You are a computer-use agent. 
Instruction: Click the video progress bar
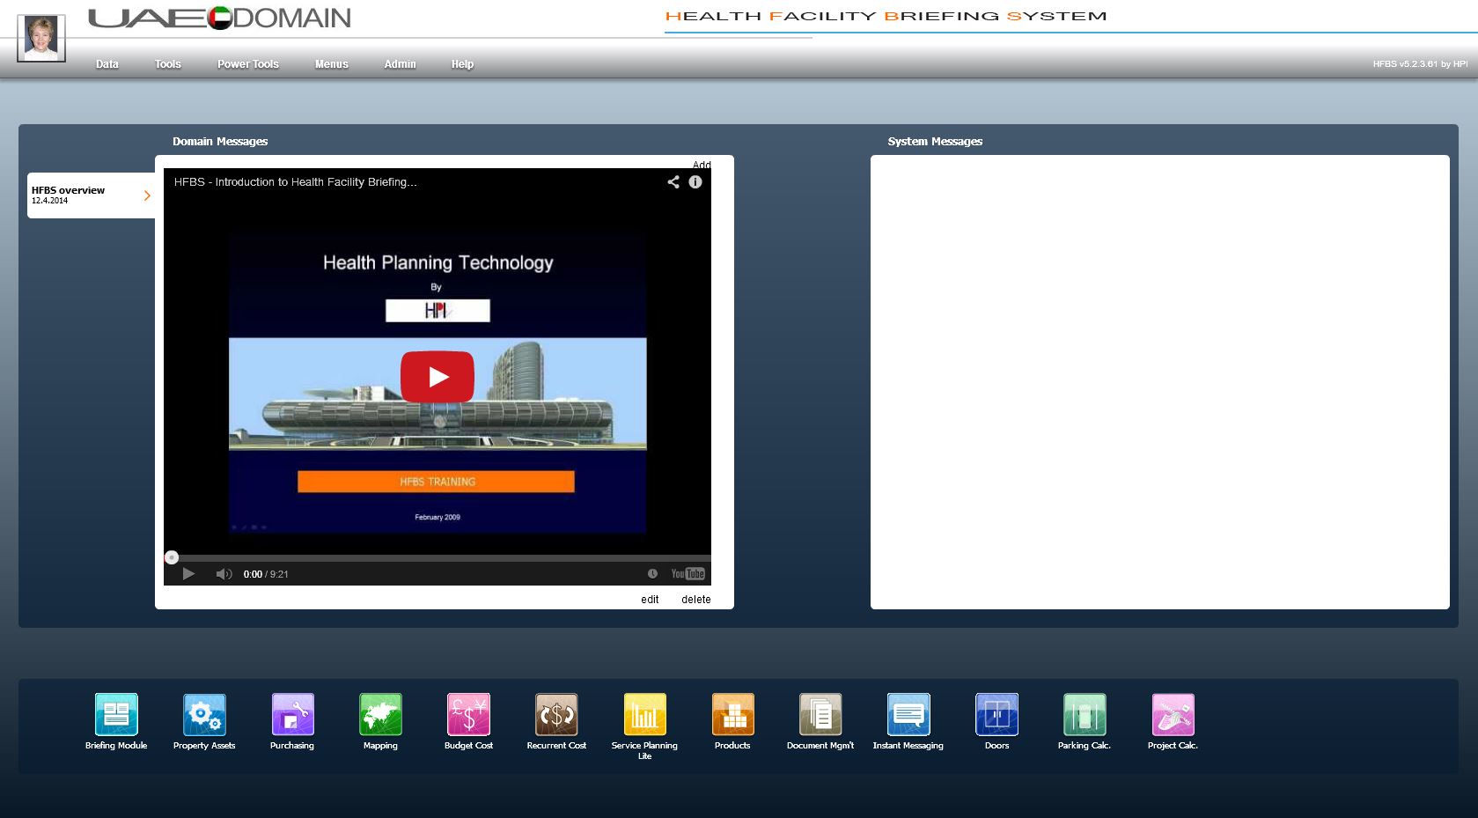point(438,557)
